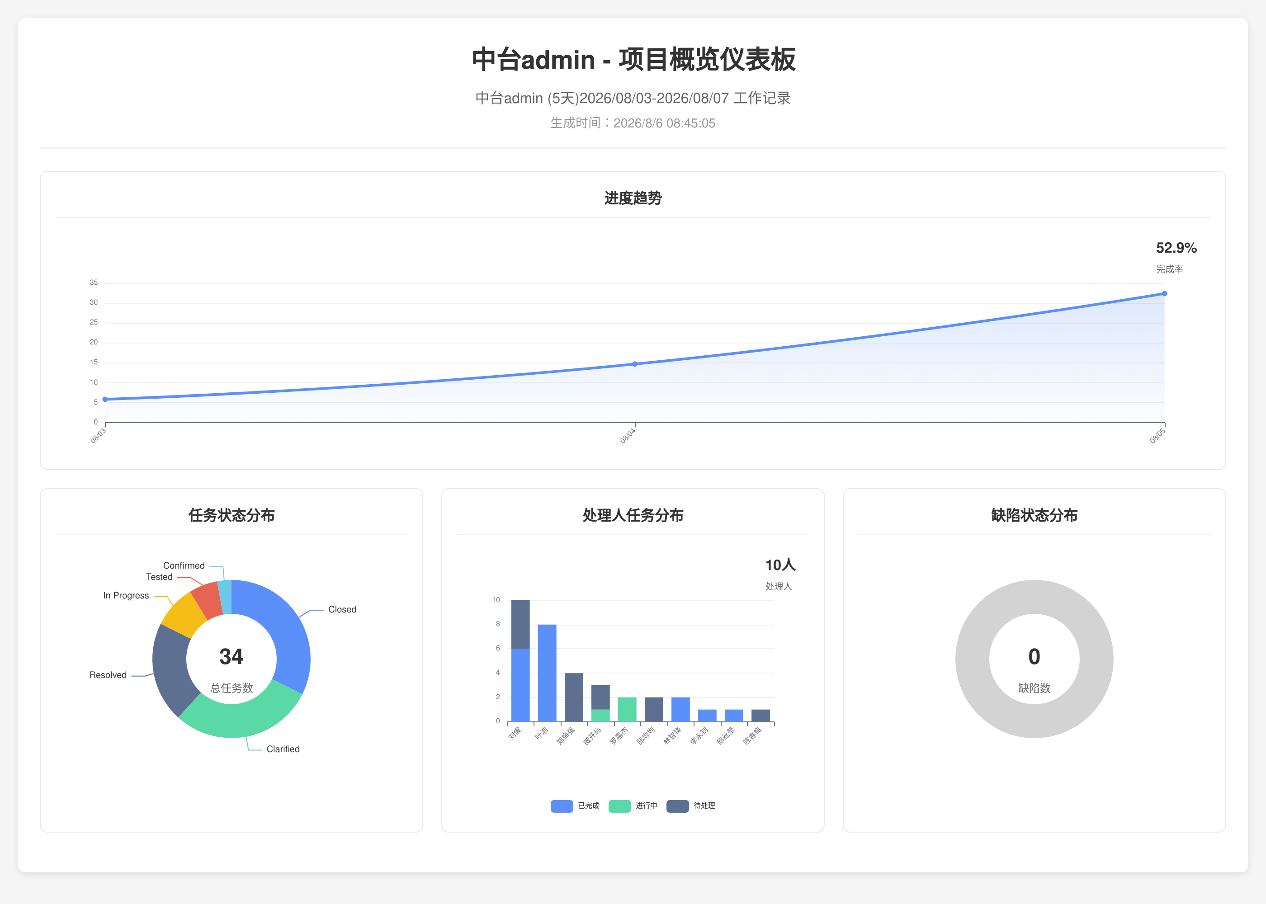Click the 任务状态分布 panel title

pos(231,515)
